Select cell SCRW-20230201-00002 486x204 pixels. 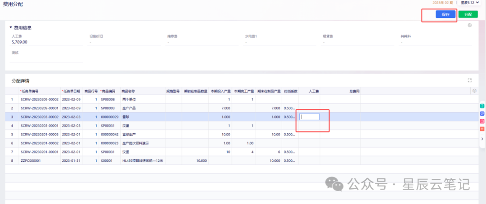40,143
